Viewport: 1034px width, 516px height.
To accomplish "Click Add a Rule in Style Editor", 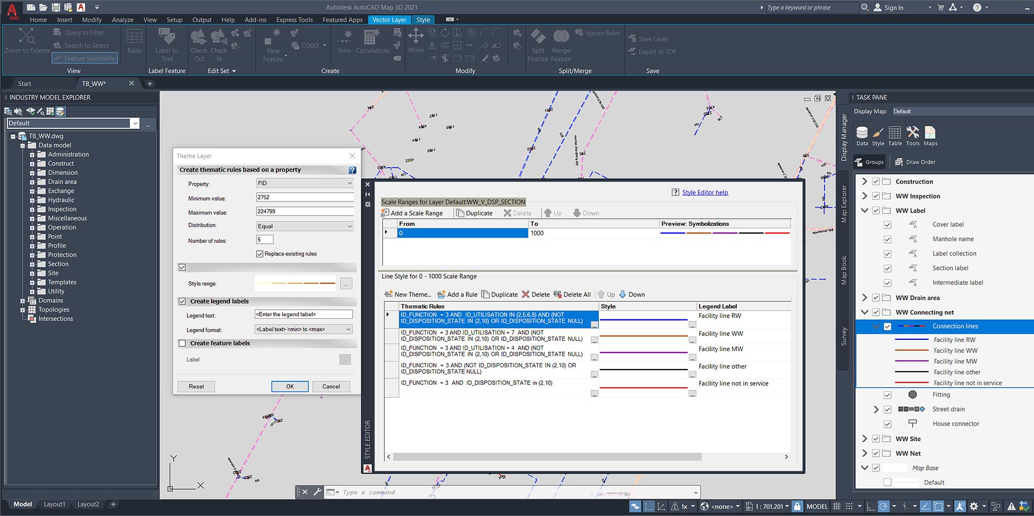I will 457,295.
